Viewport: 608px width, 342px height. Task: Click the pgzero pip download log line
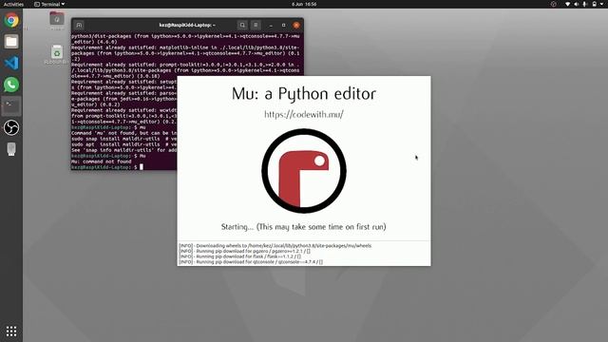pyautogui.click(x=245, y=251)
